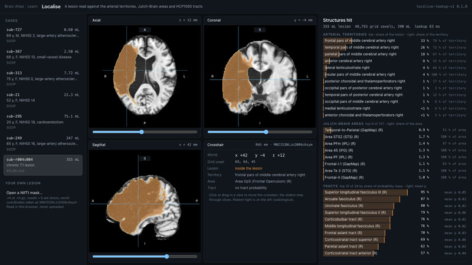The width and height of the screenshot is (472, 265).
Task: Click the Coronal y = -4 mm readout
Action: tap(303, 20)
